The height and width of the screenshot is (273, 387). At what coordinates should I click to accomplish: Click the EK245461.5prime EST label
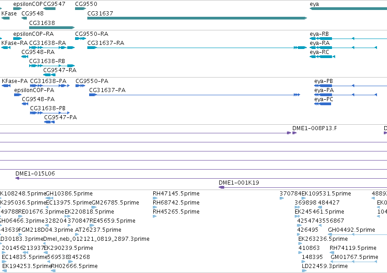point(319,212)
